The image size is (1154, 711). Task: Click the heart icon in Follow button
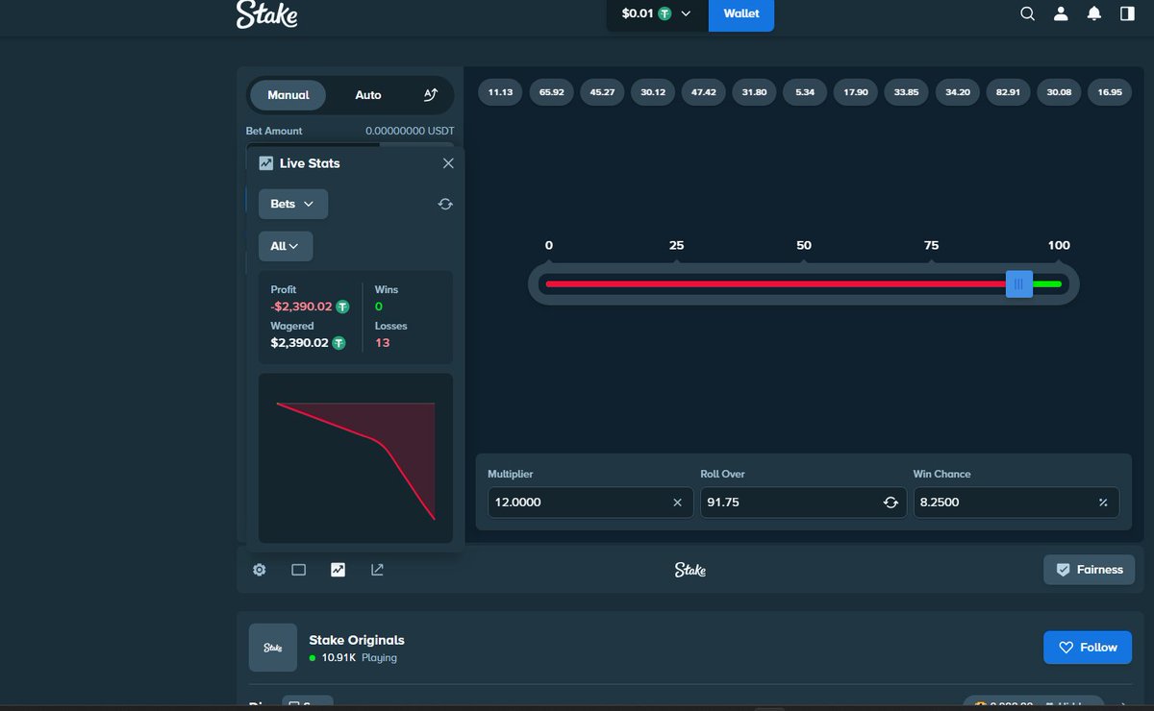(1066, 648)
